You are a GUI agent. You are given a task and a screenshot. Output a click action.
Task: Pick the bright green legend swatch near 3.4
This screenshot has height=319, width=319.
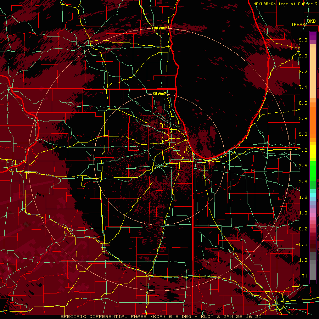pyautogui.click(x=313, y=171)
